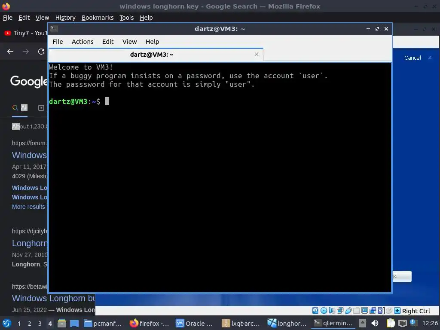Screen dimensions: 440x330
Task: Click VirtualBox display status icon
Action: tap(364, 311)
